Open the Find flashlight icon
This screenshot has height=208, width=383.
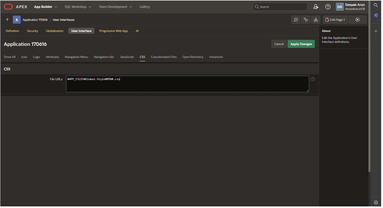click(x=306, y=20)
